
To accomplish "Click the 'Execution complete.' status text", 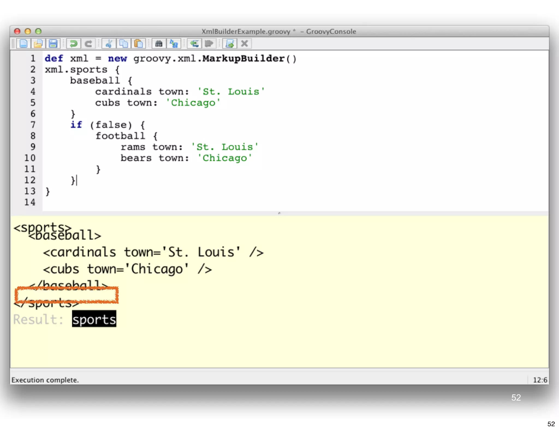I will [45, 380].
